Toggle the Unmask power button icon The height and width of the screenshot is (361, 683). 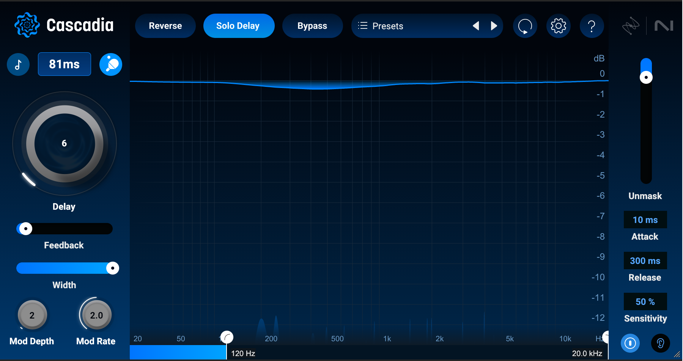tap(630, 343)
